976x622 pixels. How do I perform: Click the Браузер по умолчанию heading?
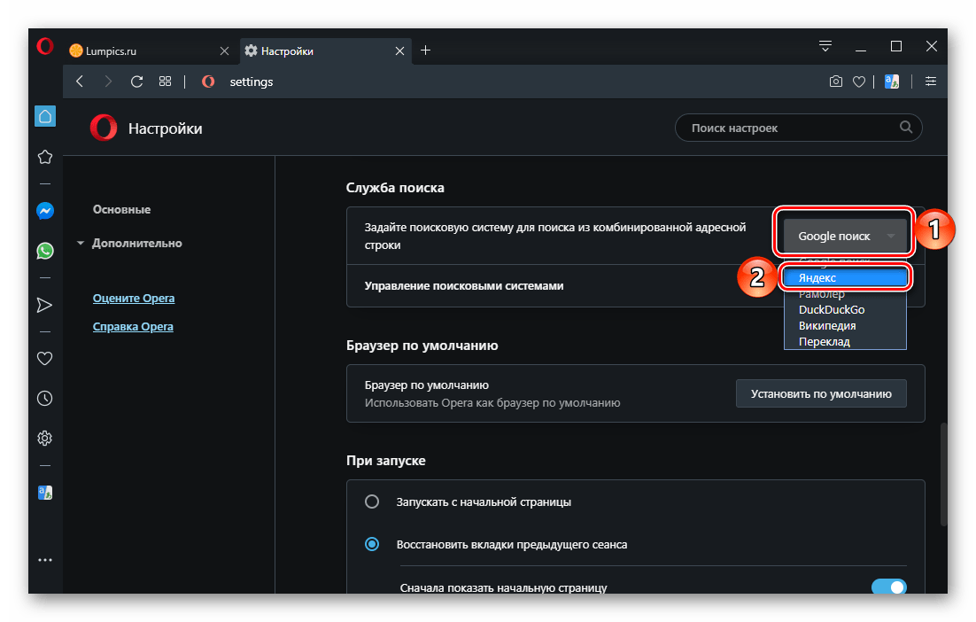(x=422, y=346)
